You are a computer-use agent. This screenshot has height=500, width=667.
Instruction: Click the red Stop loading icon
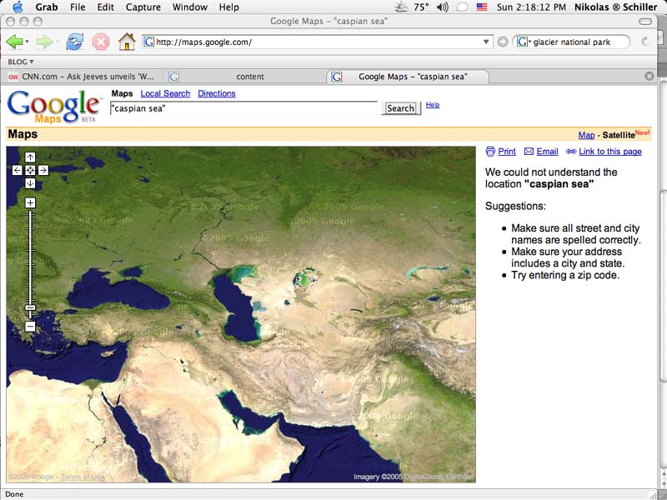click(101, 42)
